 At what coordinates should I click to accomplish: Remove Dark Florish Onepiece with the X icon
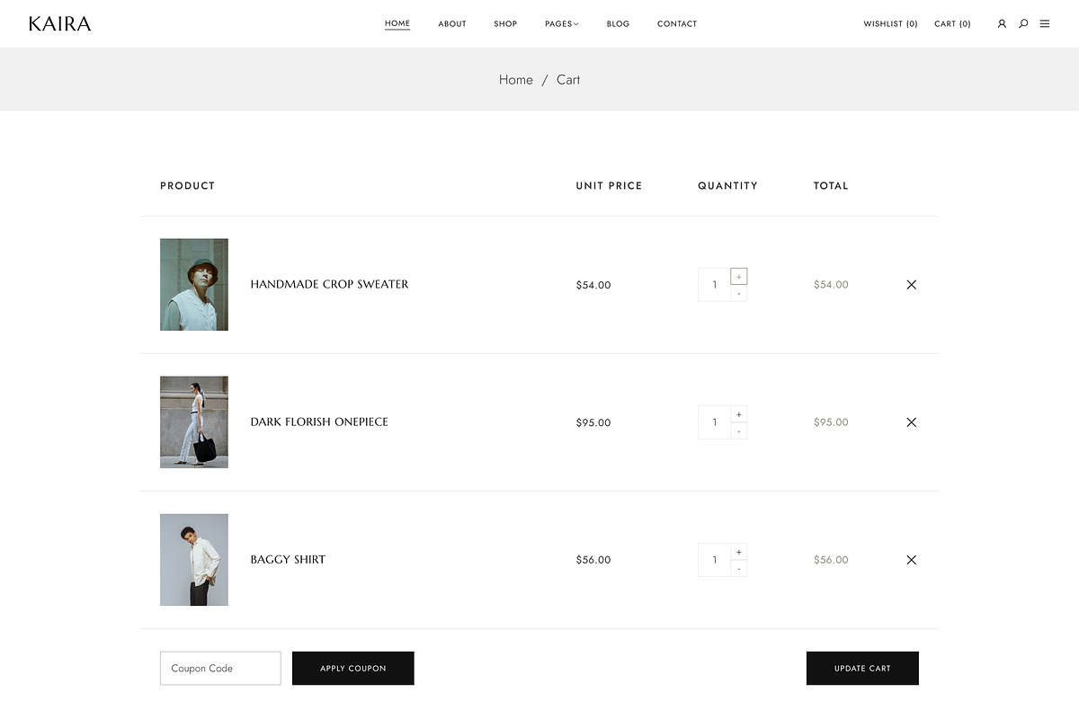coord(911,422)
